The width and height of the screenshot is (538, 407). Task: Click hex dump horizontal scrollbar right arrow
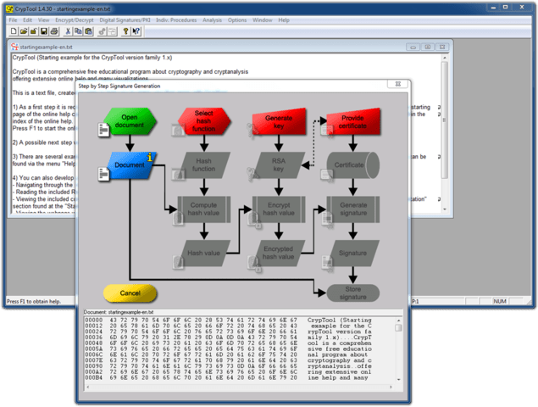(x=391, y=387)
